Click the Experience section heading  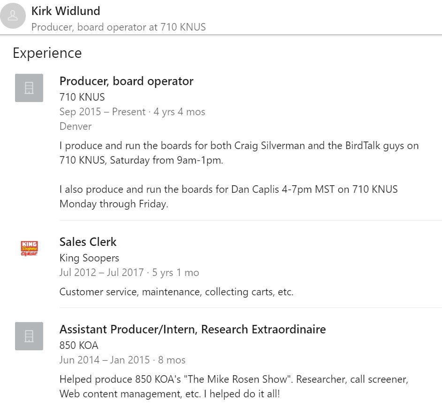[47, 53]
